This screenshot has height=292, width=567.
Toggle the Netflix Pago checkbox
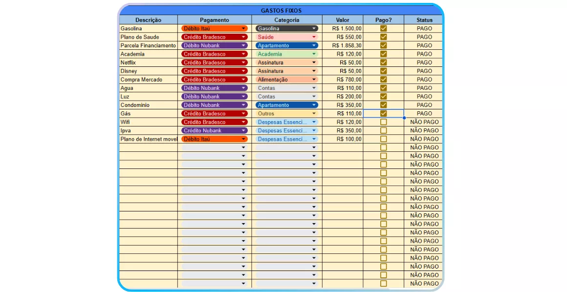coord(383,63)
